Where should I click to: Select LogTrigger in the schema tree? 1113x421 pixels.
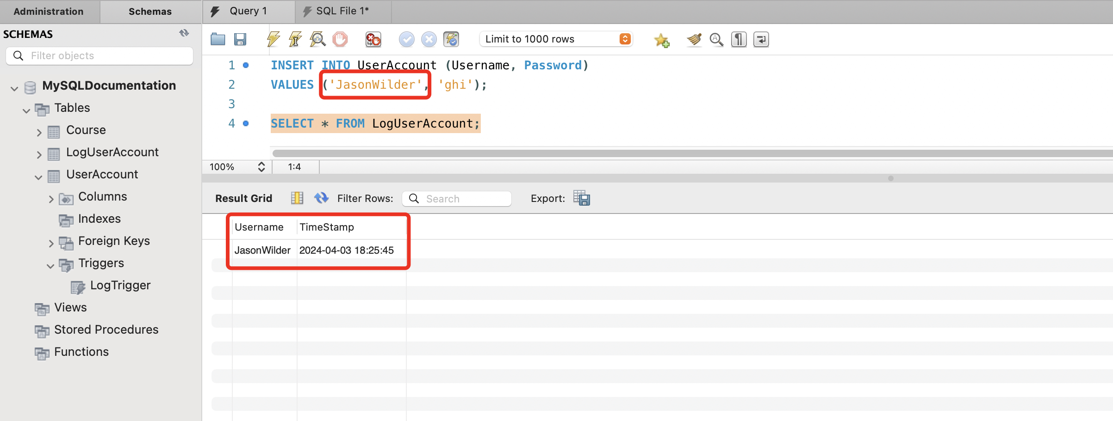(x=120, y=285)
